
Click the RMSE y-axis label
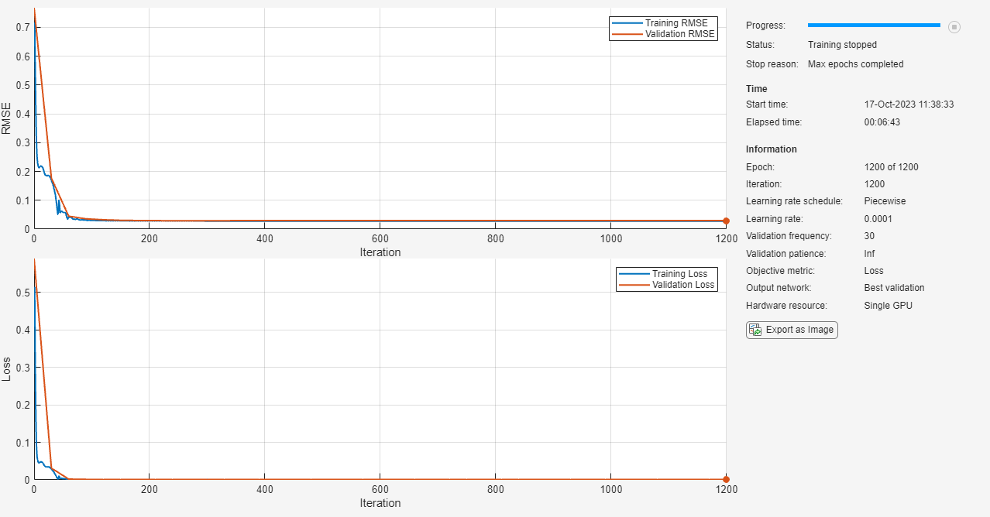click(x=7, y=121)
